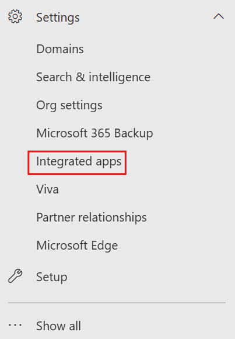
Task: Go to Org settings
Action: (69, 106)
